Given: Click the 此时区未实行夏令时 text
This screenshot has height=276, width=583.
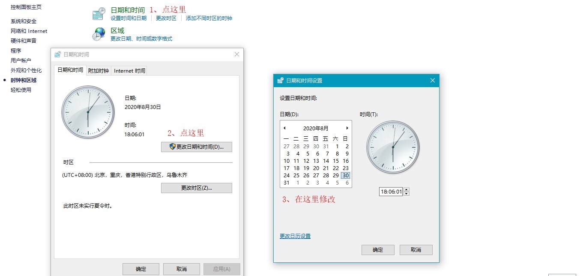Looking at the screenshot, I should [x=88, y=206].
